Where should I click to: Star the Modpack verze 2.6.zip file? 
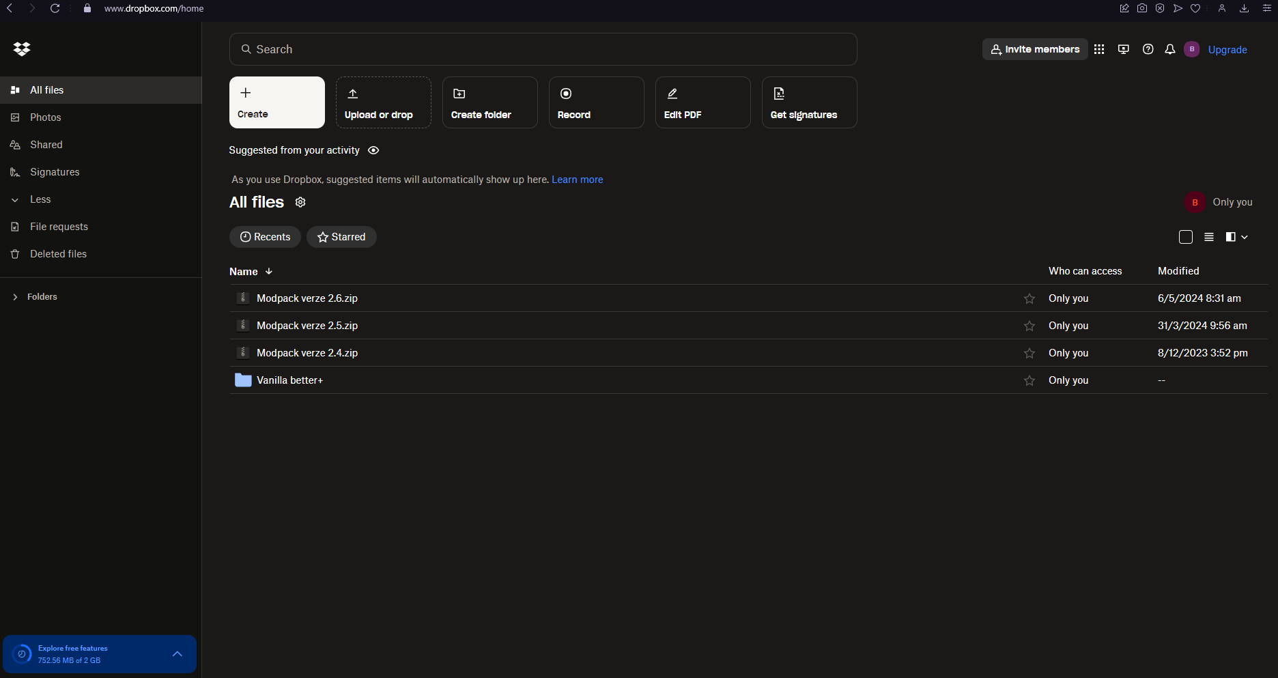(1029, 298)
